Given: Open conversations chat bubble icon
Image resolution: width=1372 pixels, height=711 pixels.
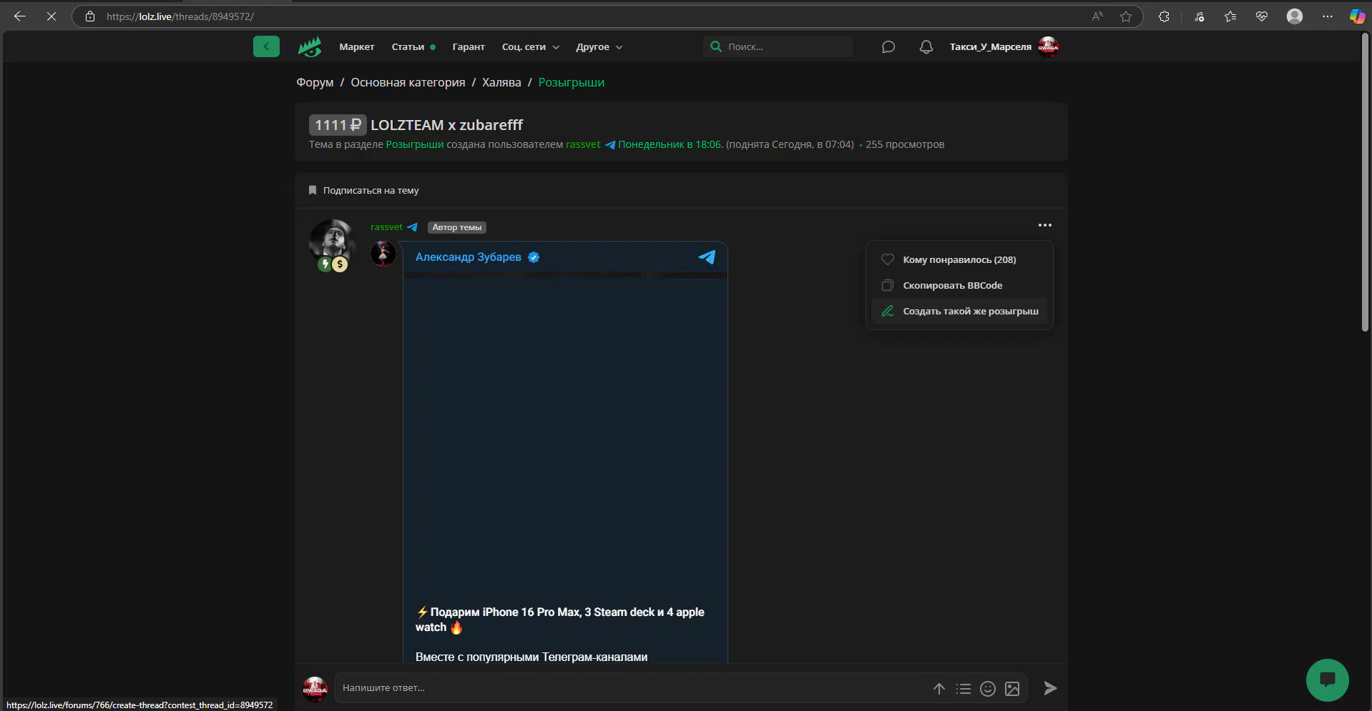Looking at the screenshot, I should pos(888,46).
